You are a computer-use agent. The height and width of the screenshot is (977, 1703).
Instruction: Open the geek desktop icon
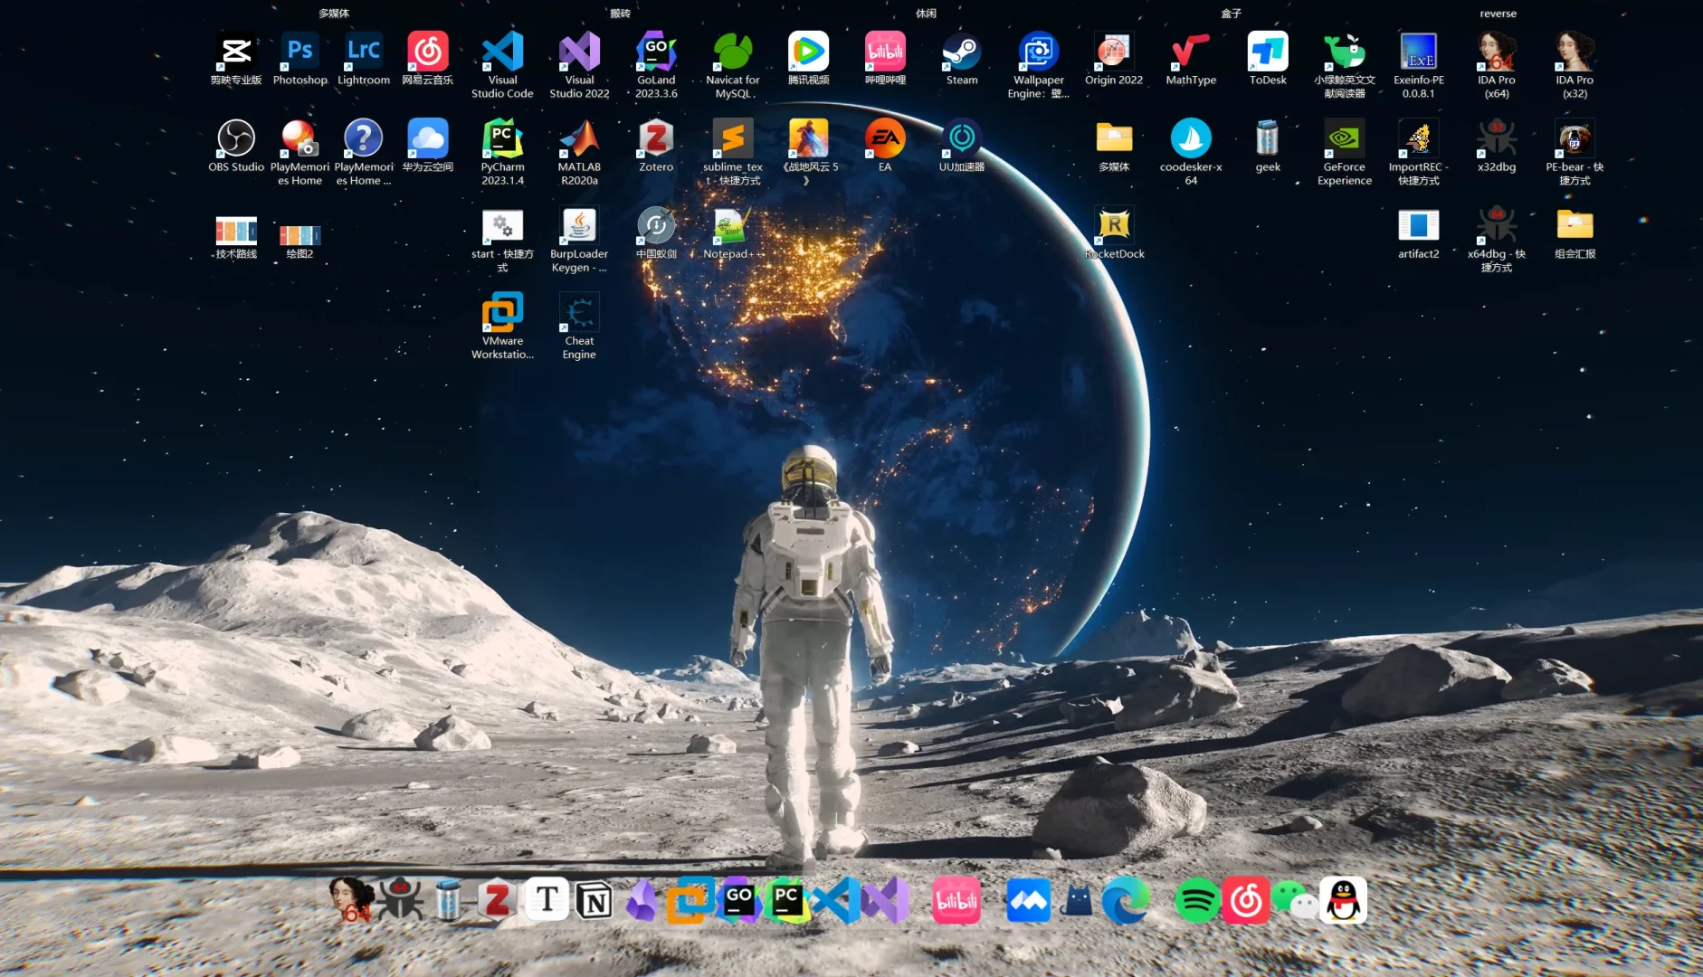click(x=1268, y=146)
